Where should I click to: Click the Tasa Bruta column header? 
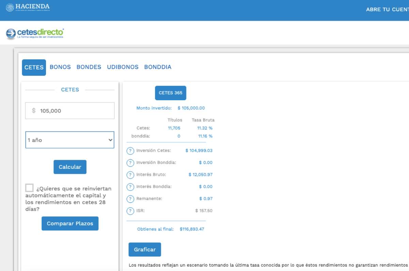(x=203, y=120)
